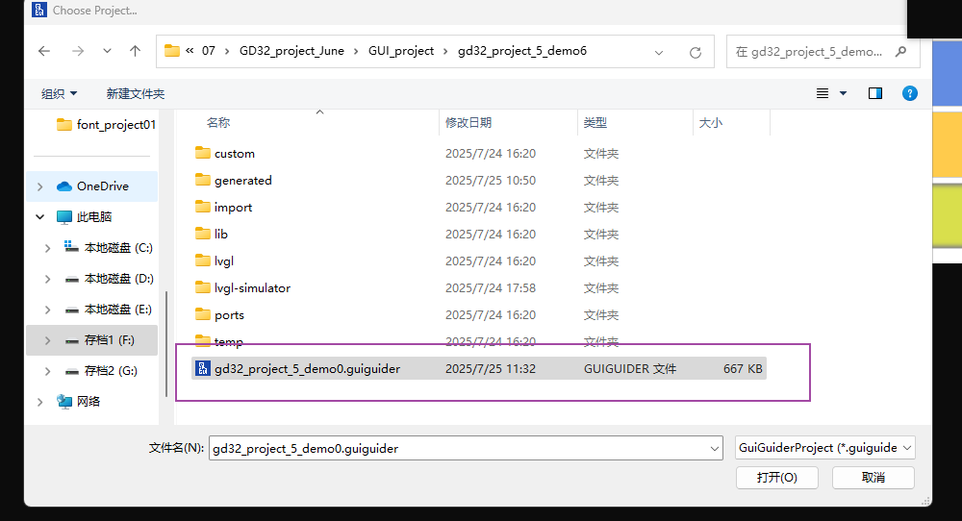This screenshot has height=521, width=962.
Task: Expand 本地磁盘 (E:) drive node
Action: (x=47, y=310)
